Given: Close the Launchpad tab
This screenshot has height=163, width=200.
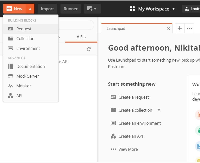Looking at the screenshot, I should [x=169, y=29].
